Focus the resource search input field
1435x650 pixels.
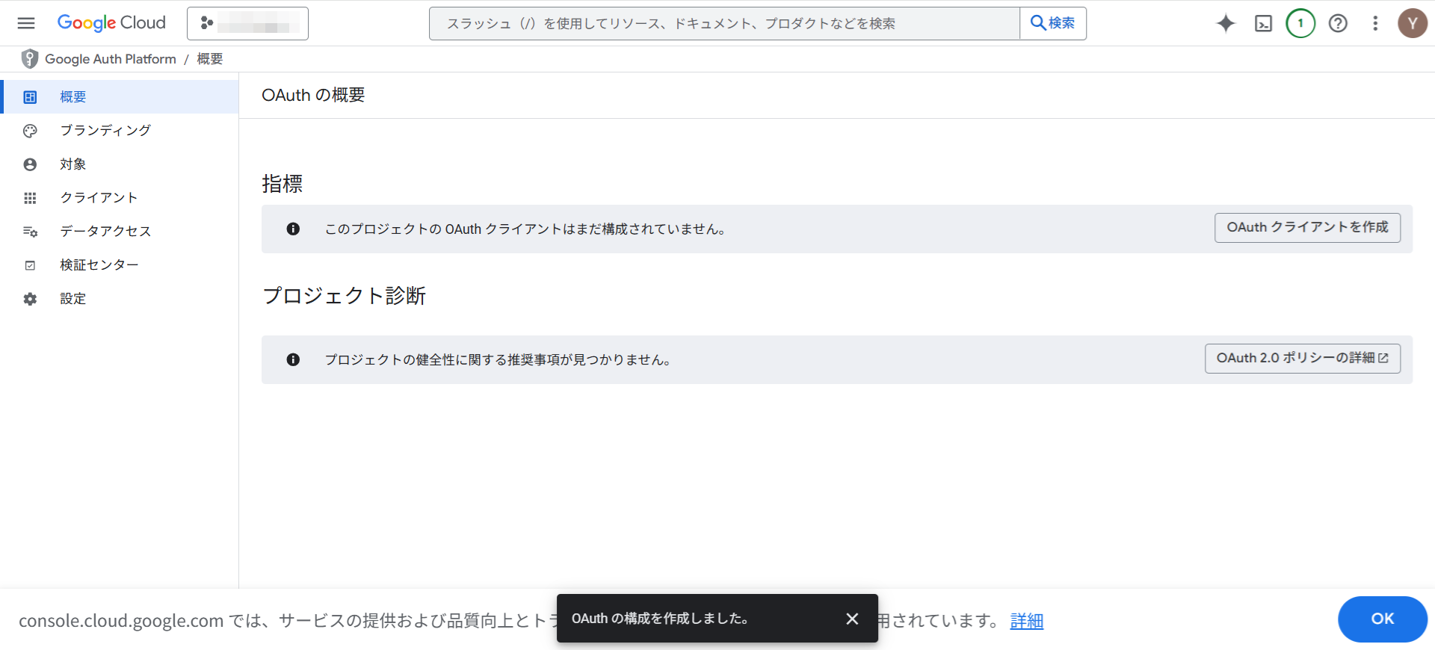(x=723, y=23)
